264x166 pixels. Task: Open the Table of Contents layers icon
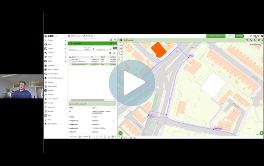pos(45,70)
